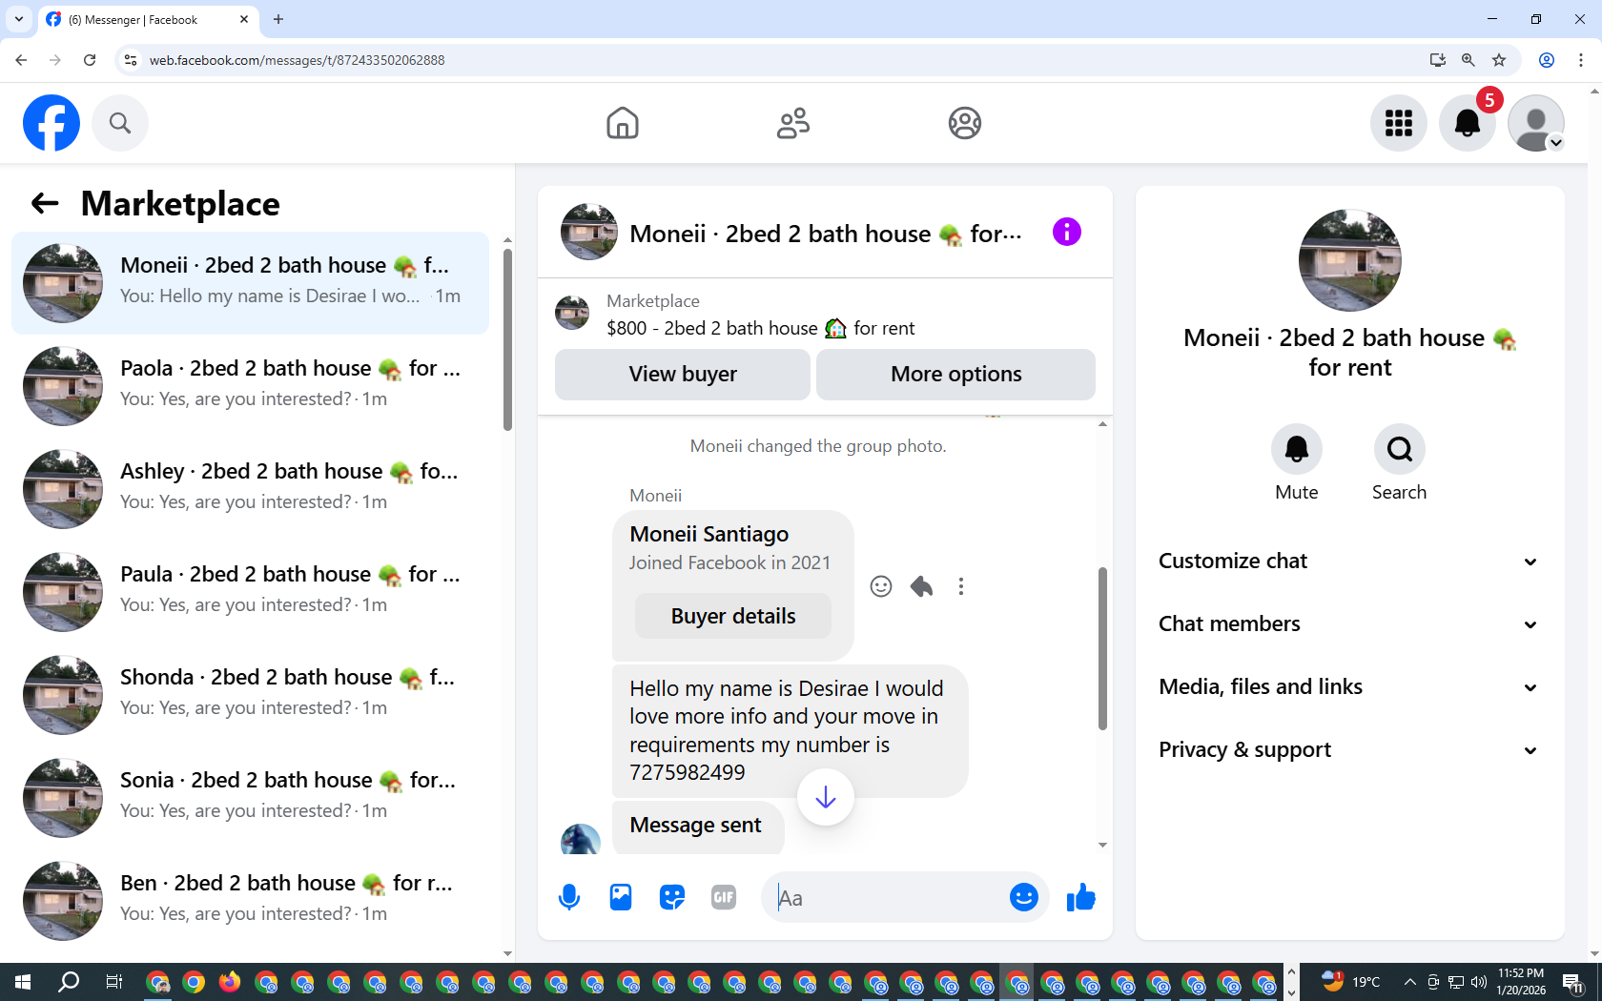Open the Friends icon in top navigation
1602x1001 pixels.
pyautogui.click(x=793, y=123)
